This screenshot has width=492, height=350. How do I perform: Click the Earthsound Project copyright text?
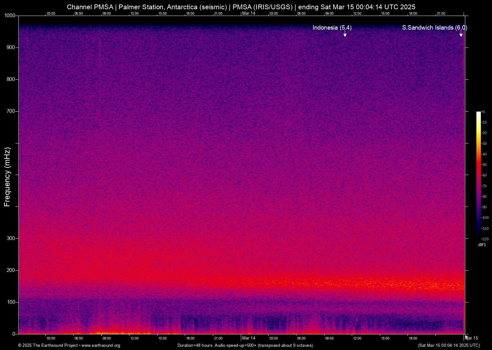[x=48, y=346]
